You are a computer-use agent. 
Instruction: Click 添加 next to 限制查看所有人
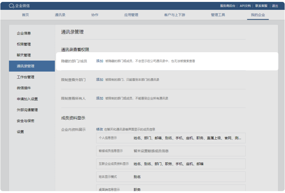[99, 98]
